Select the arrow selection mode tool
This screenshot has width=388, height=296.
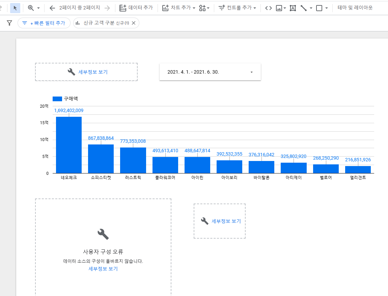point(15,8)
